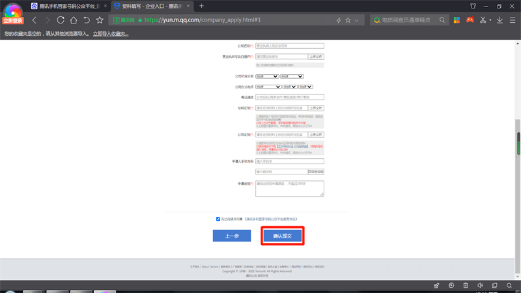This screenshot has height=293, width=521.
Task: Focus the 公司名称 input field
Action: pos(290,46)
